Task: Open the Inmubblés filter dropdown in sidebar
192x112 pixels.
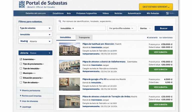Action: (35, 34)
